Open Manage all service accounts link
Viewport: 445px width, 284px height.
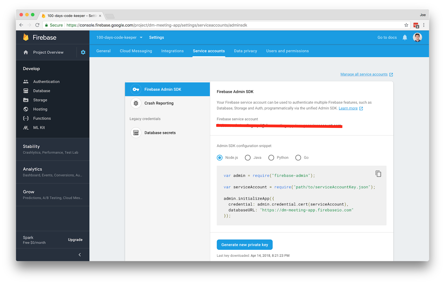(367, 74)
